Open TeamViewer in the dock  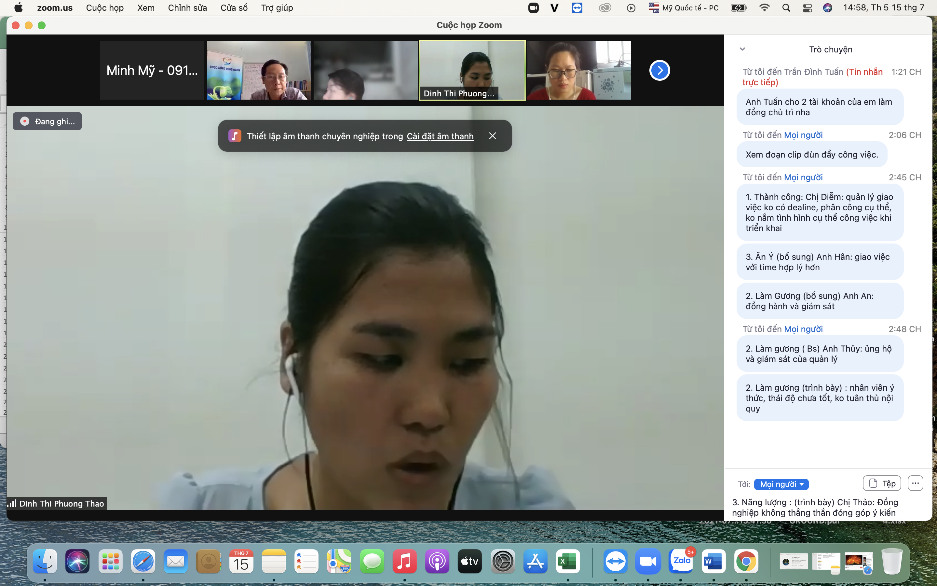pos(615,561)
